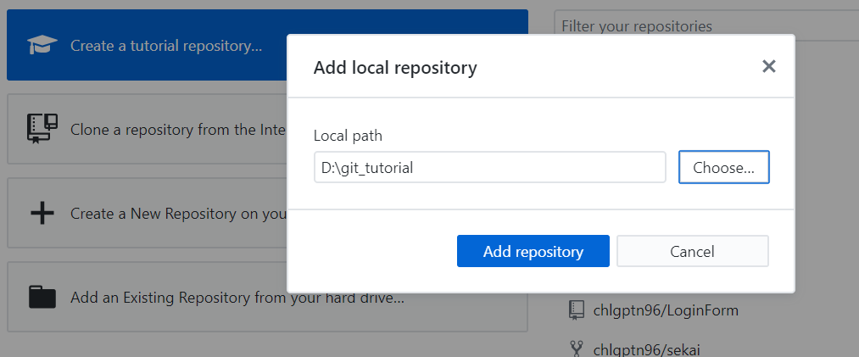
Task: Click the Add repository button
Action: point(533,251)
